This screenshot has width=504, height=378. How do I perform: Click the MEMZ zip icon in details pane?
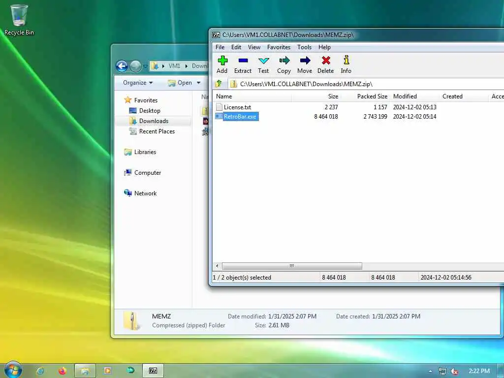(x=132, y=321)
